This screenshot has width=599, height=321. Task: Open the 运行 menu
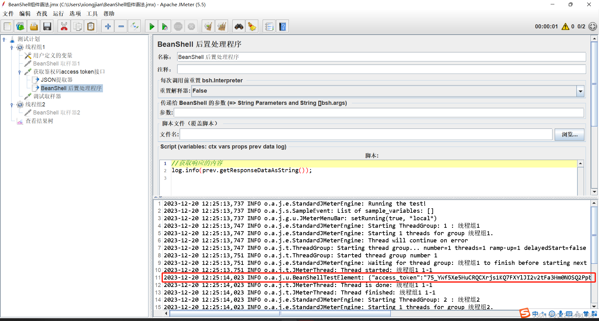pos(58,14)
